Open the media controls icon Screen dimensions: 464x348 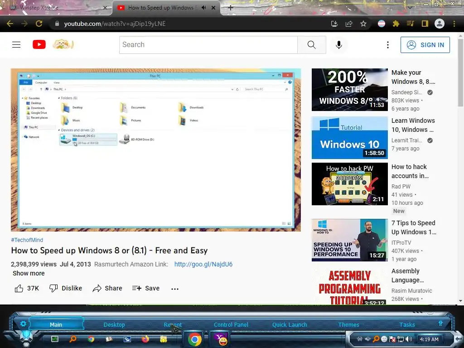410,24
